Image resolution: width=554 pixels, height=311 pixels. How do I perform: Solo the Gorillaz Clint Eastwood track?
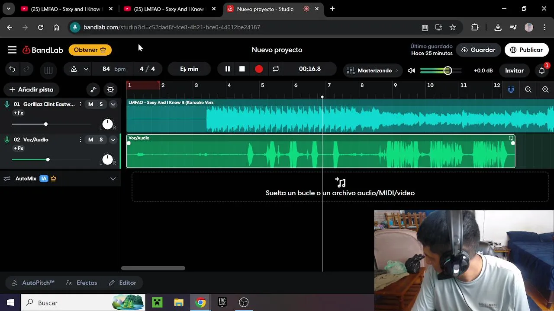101,104
